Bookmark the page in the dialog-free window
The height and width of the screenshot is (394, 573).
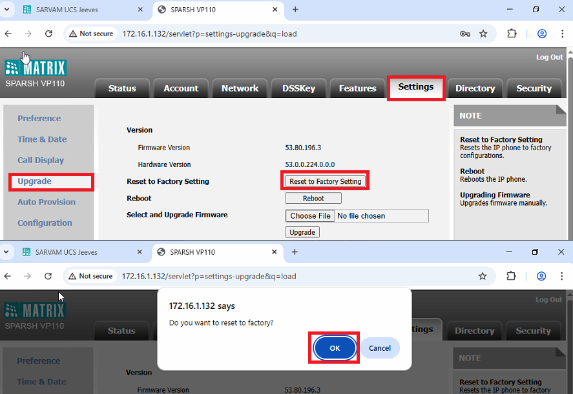point(483,34)
